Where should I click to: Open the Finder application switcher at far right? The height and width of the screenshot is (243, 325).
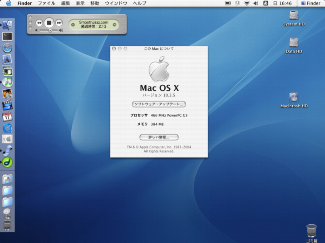(310, 3)
